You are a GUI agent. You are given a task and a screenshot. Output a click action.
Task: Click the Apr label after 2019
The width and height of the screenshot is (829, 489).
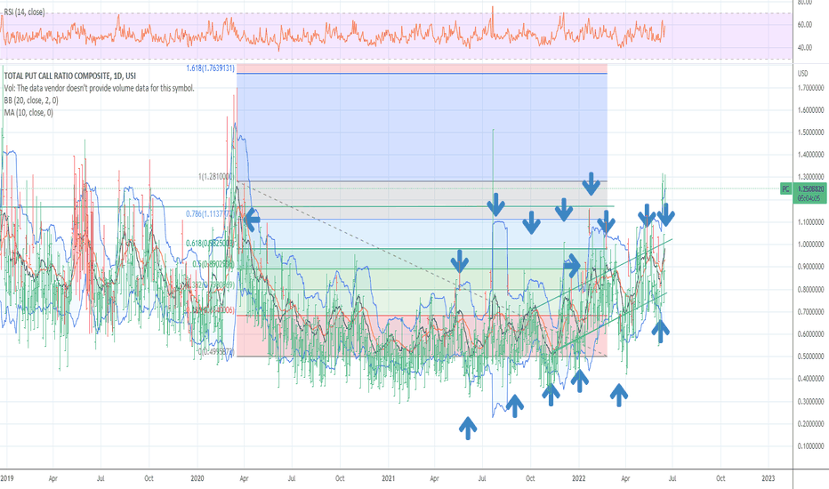click(x=52, y=478)
